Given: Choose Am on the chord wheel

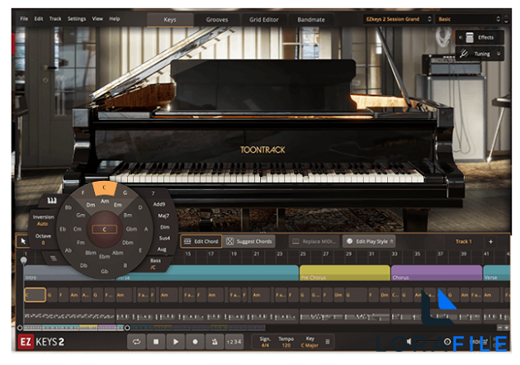Looking at the screenshot, I should 105,201.
